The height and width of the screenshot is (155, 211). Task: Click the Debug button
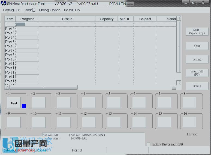(197, 86)
